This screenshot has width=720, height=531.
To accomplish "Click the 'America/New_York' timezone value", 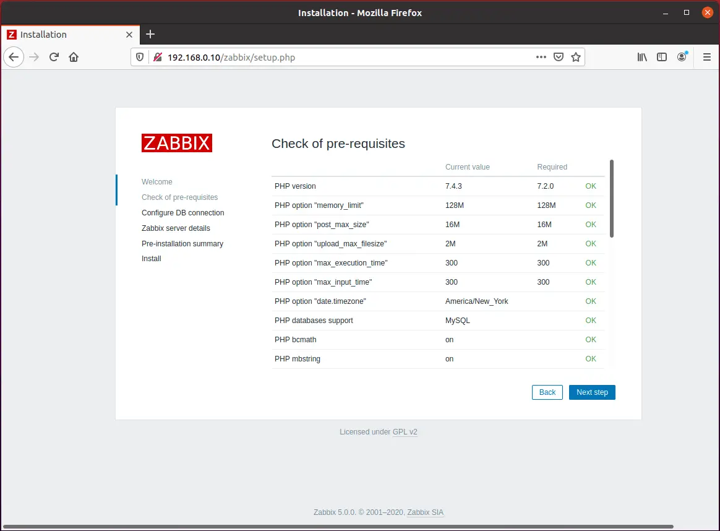I will coord(477,301).
